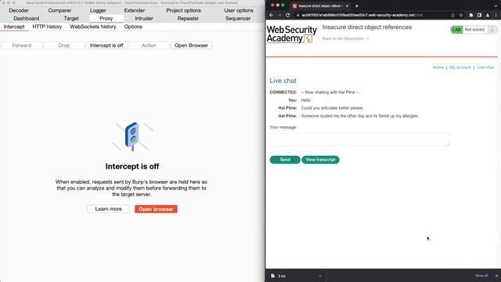Open the Comparer tab in Burp Suite
This screenshot has height=282, width=501.
[59, 10]
